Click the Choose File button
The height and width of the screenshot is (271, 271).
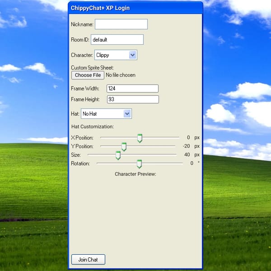pos(88,75)
